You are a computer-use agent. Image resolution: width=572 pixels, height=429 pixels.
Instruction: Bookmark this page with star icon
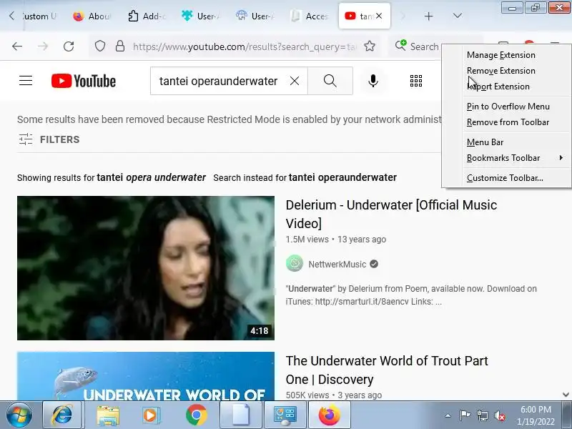pos(370,46)
